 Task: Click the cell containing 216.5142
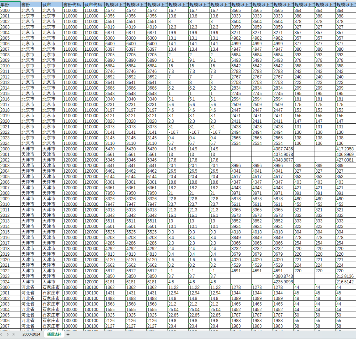tap(345, 282)
